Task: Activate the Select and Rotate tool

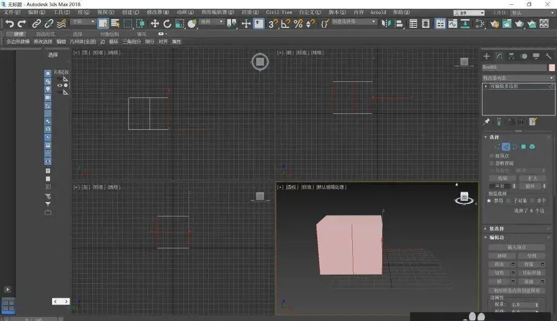Action: (x=167, y=23)
